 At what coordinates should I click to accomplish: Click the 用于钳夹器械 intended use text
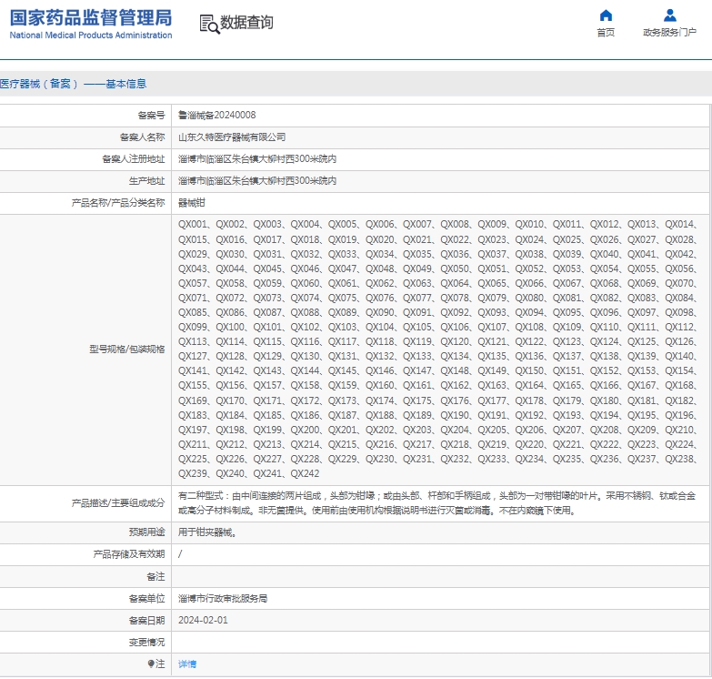[x=207, y=532]
